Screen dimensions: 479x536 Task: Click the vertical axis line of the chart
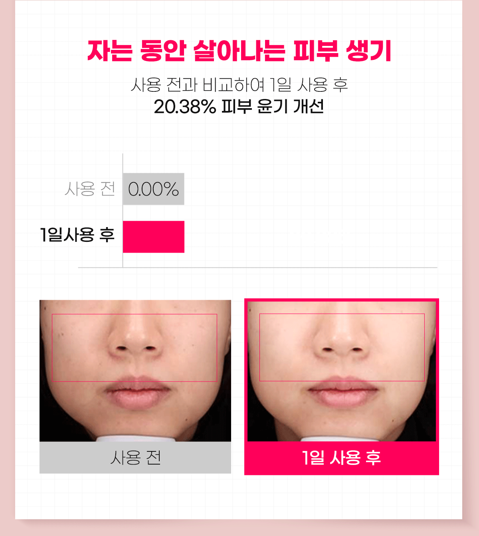point(123,210)
